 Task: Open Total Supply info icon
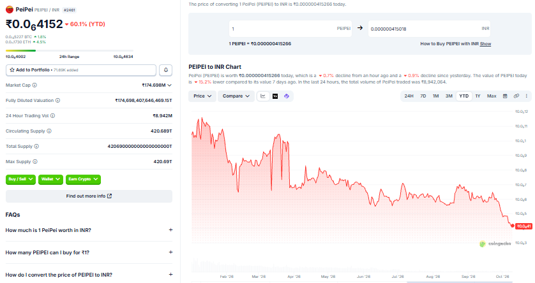pyautogui.click(x=36, y=147)
